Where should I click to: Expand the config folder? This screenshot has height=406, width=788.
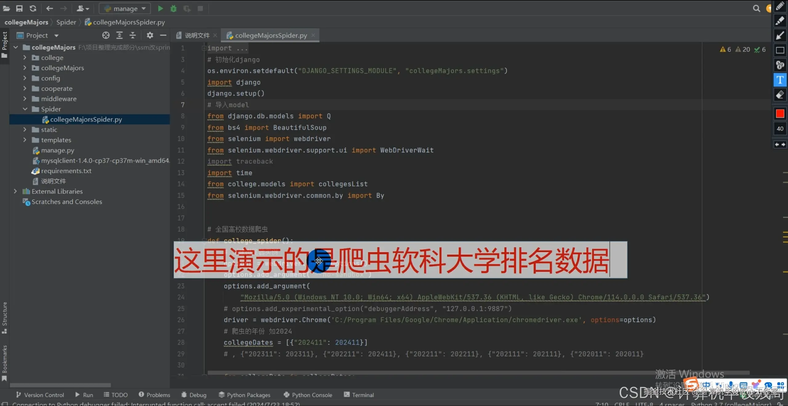point(25,78)
